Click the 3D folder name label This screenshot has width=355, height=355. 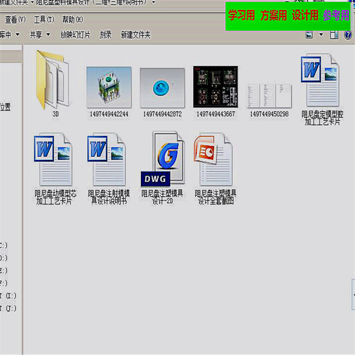(x=55, y=114)
